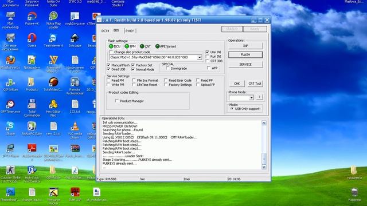This screenshot has height=206, width=367.
Task: Open the Opera browser desktop icon
Action: pos(32,38)
